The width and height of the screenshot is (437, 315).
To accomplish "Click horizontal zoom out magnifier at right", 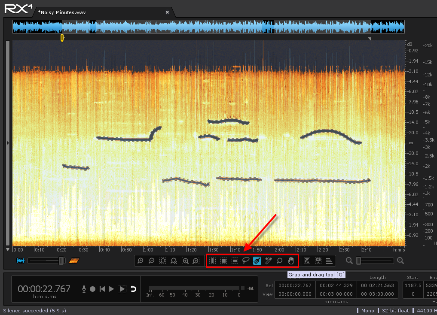I will [349, 260].
